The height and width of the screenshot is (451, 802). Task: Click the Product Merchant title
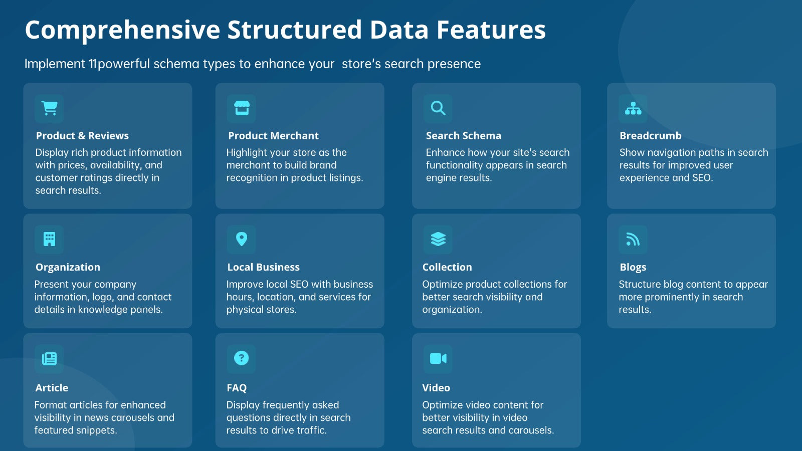click(x=273, y=136)
